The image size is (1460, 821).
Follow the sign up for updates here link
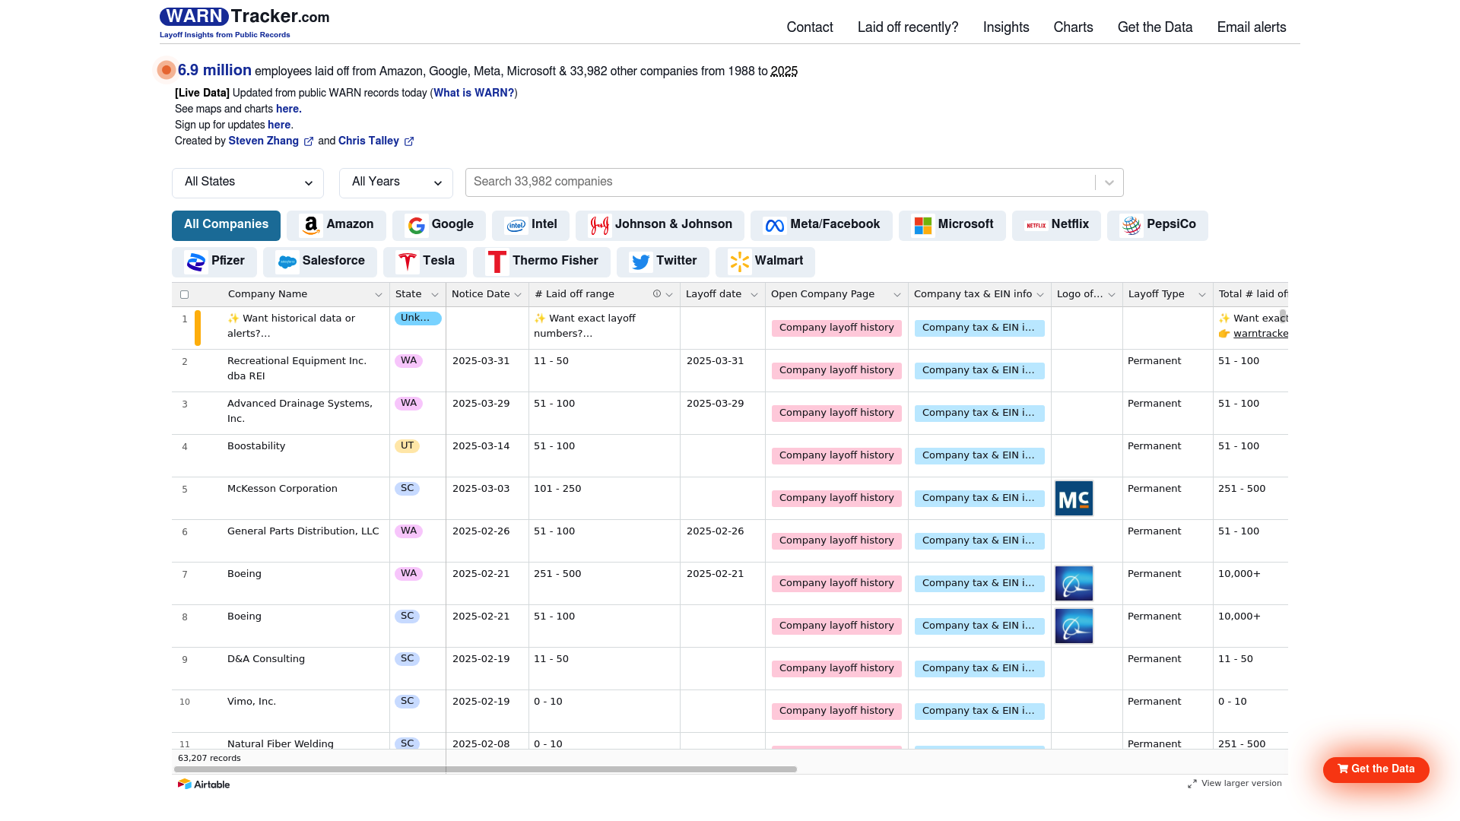tap(279, 125)
